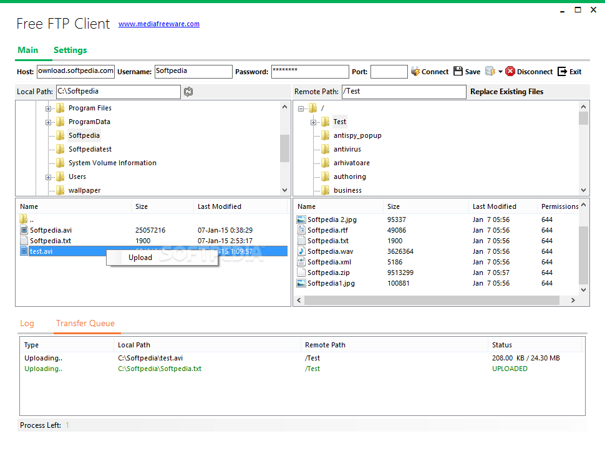Open the Settings tab
Viewport: 605px width, 449px height.
(70, 50)
